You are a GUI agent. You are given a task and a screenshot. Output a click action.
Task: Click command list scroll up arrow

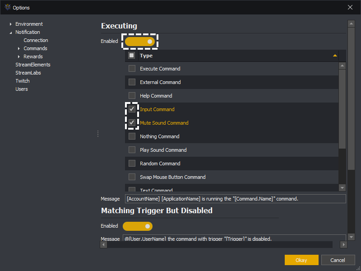point(342,66)
